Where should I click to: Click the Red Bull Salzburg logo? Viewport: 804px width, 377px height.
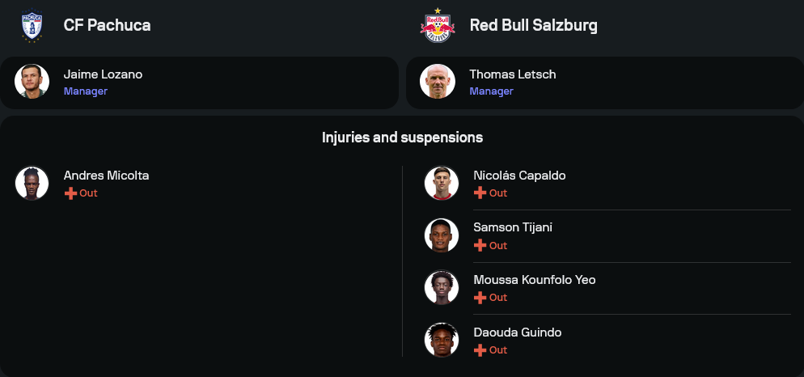pyautogui.click(x=438, y=25)
